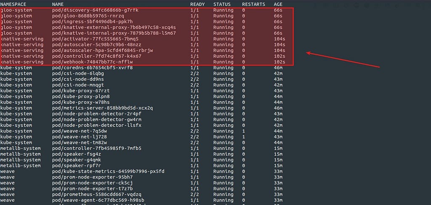Select pod/csi-node-dd9ns name text
This screenshot has width=431, height=205.
78,80
